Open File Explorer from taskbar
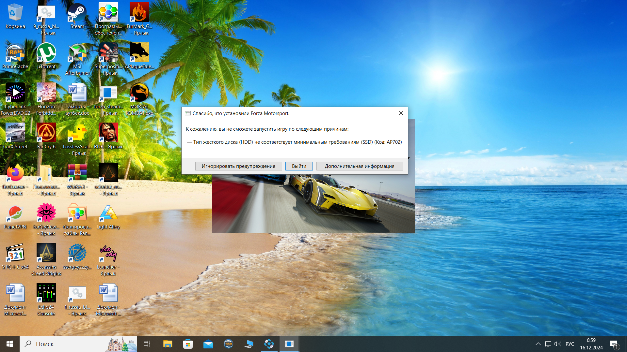 click(x=168, y=344)
